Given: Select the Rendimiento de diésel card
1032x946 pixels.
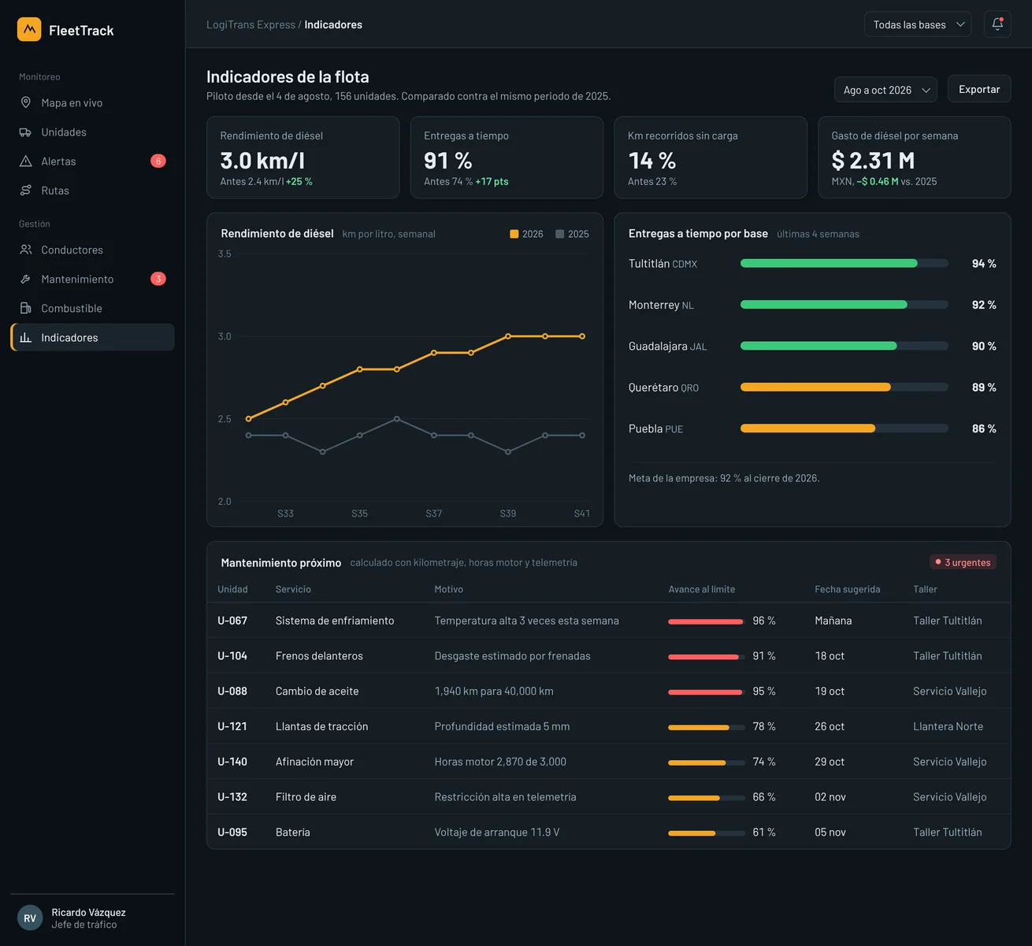Looking at the screenshot, I should pos(303,158).
